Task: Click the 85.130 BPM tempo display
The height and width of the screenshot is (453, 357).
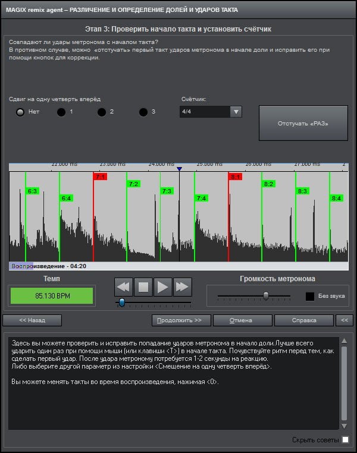Action: pos(52,295)
